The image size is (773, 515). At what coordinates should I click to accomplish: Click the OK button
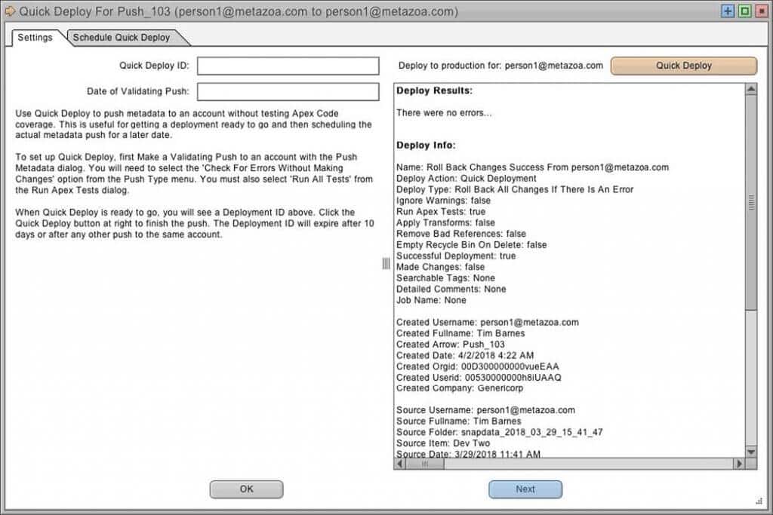247,489
